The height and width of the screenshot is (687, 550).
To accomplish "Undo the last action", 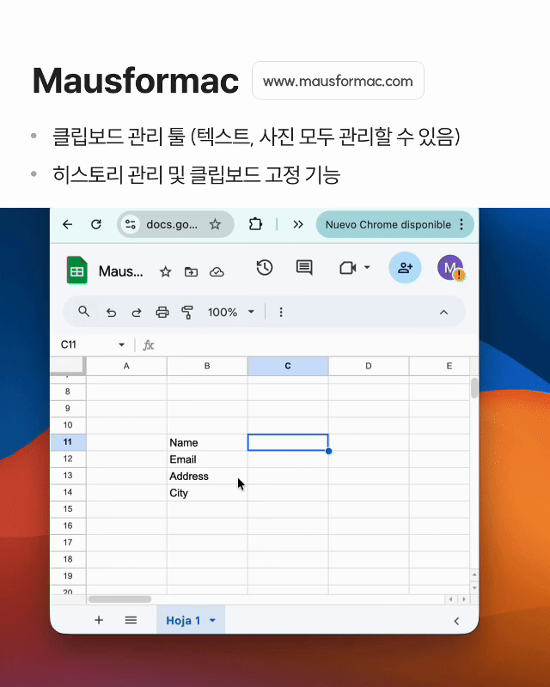I will 112,313.
